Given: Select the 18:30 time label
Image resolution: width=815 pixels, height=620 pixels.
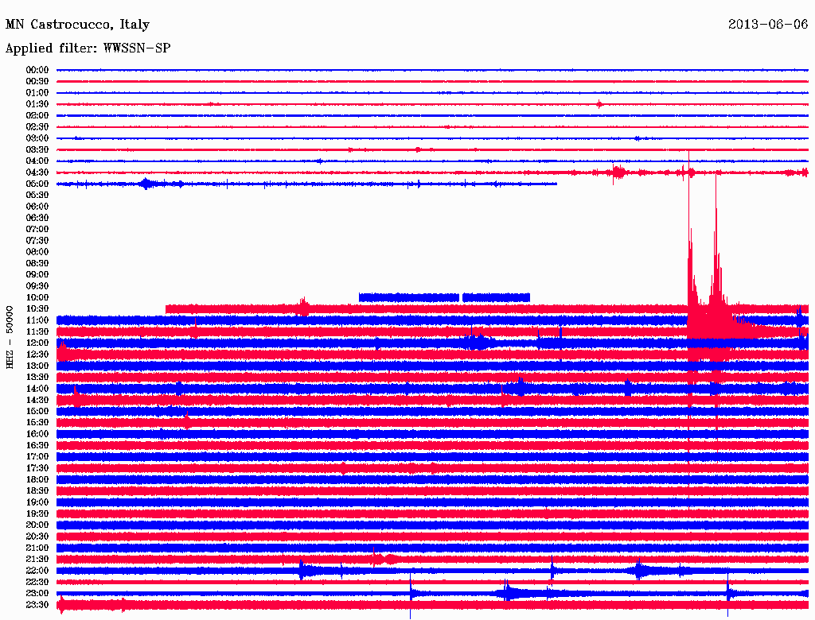Looking at the screenshot, I should pos(37,490).
